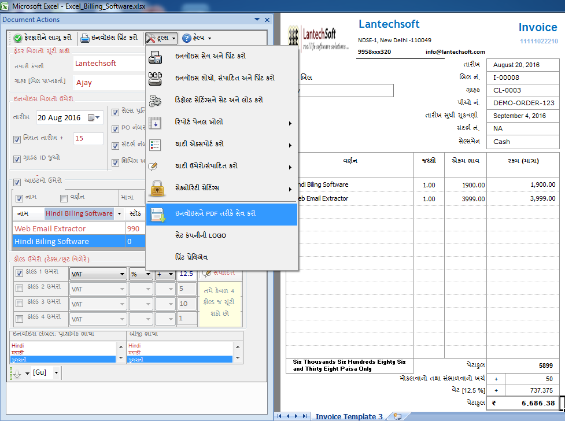The width and height of the screenshot is (565, 421).
Task: Uncheck the field 1 add checkbox
Action: [x=20, y=273]
